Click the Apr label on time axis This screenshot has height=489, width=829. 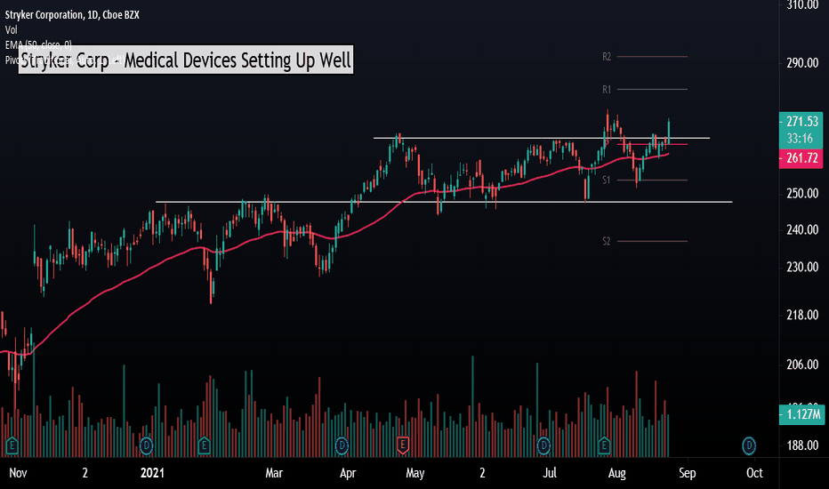(x=348, y=473)
